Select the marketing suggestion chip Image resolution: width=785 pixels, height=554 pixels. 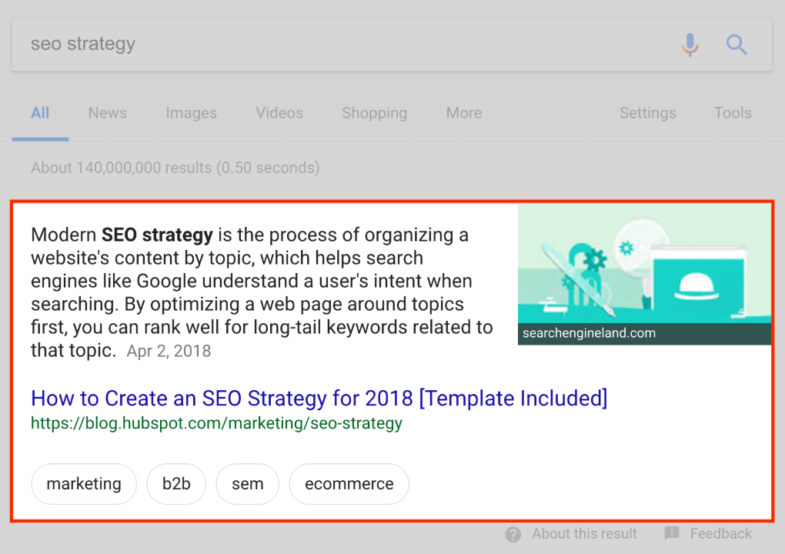(84, 484)
